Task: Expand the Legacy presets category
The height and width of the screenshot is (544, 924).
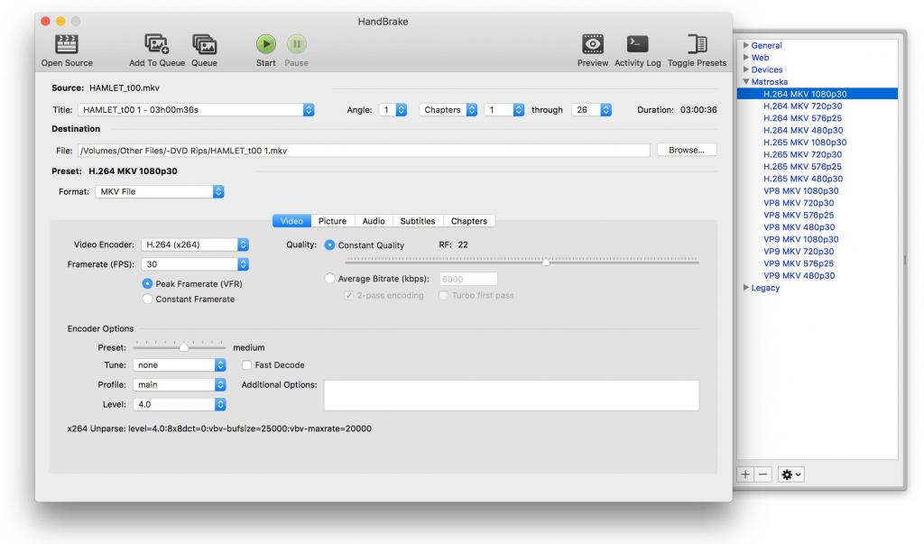Action: point(746,287)
